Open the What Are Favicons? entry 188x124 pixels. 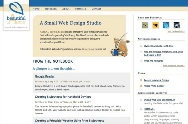(153, 61)
